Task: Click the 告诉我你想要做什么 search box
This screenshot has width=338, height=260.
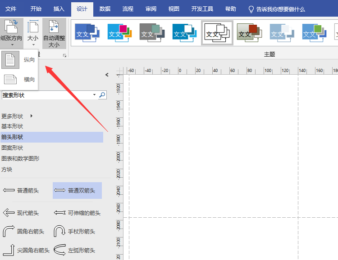Action: pos(276,9)
